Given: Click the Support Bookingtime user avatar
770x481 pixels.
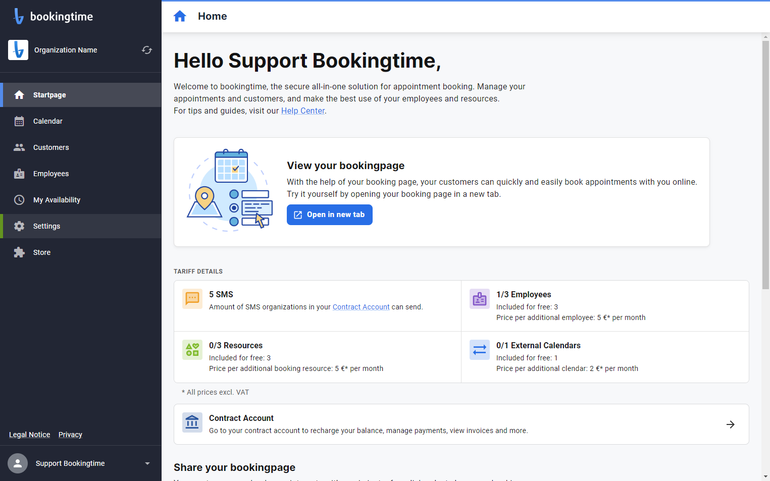Looking at the screenshot, I should click(x=18, y=463).
